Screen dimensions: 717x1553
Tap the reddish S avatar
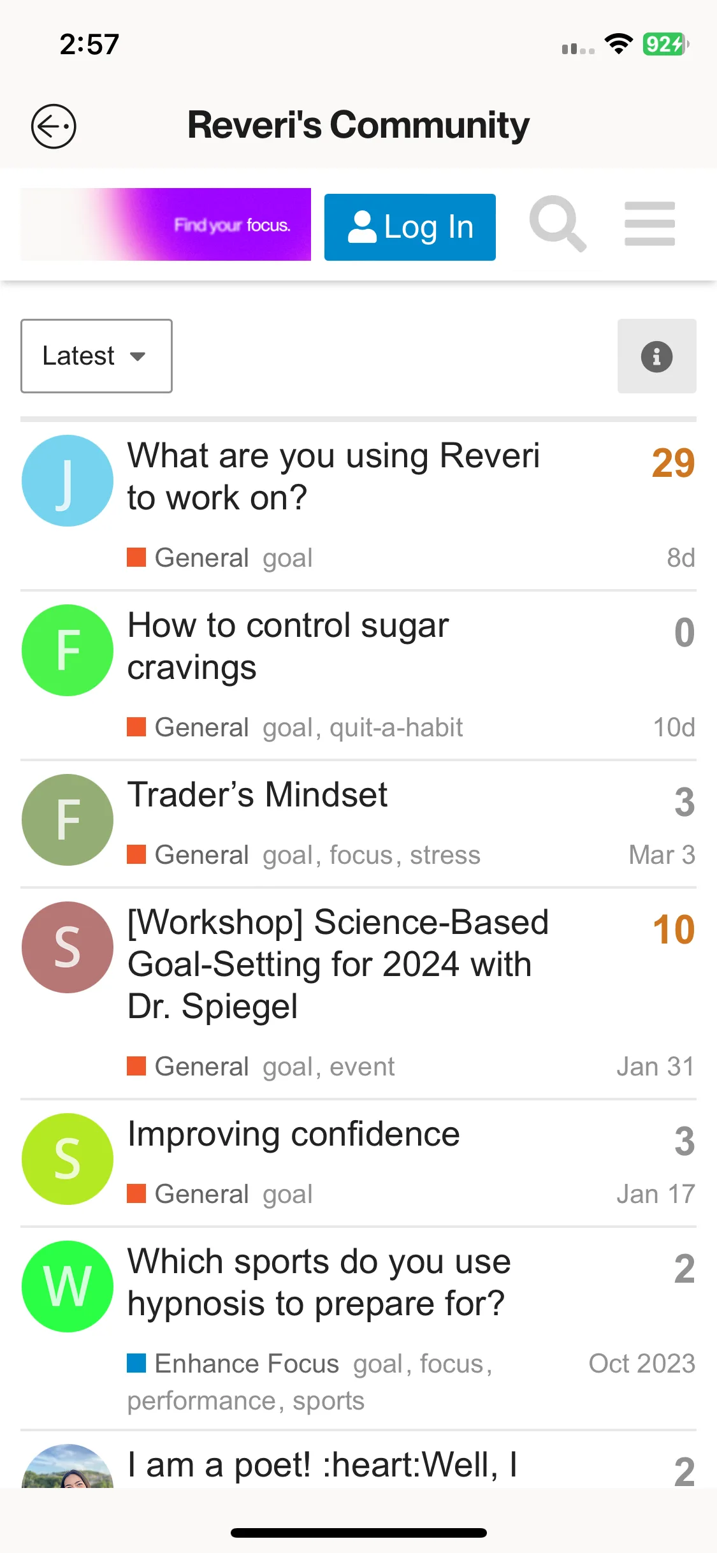click(68, 947)
